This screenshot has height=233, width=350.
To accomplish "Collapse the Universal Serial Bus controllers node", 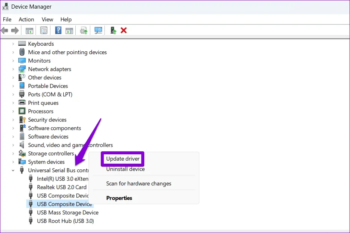I will pos(13,170).
